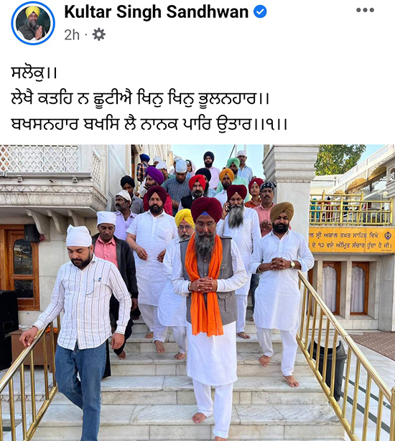This screenshot has height=441, width=395.
Task: Click the verse line starting with ਲੇਖੈ
Action: tap(140, 99)
